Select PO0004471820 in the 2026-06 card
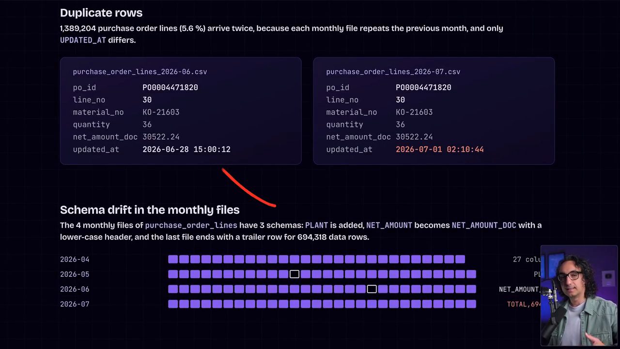620x349 pixels. pos(170,88)
